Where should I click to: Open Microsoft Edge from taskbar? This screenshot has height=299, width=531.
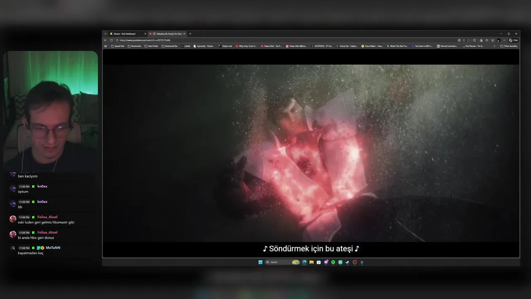304,262
